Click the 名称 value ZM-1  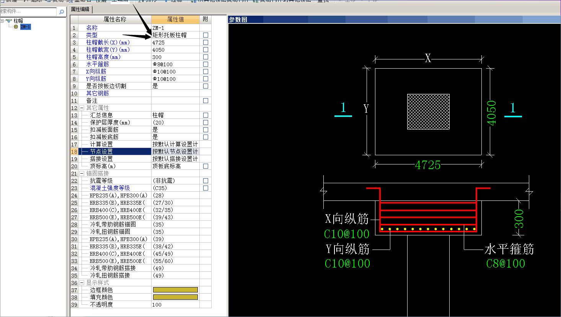[175, 28]
